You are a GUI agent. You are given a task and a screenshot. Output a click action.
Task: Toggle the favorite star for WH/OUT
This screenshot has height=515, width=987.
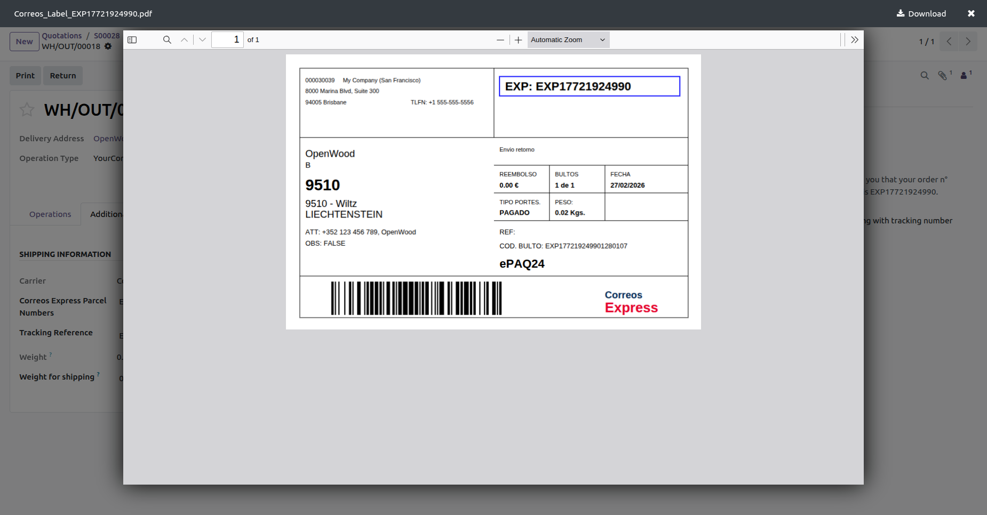pos(27,110)
